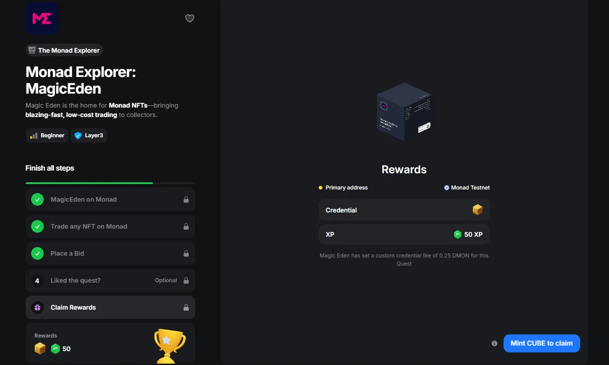
Task: Click the info icon beside Mint CUBE button
Action: (x=495, y=343)
